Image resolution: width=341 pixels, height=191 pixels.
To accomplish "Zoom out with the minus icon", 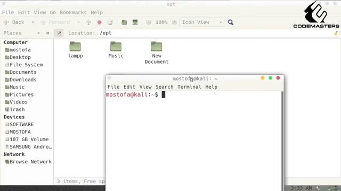I will point(148,22).
